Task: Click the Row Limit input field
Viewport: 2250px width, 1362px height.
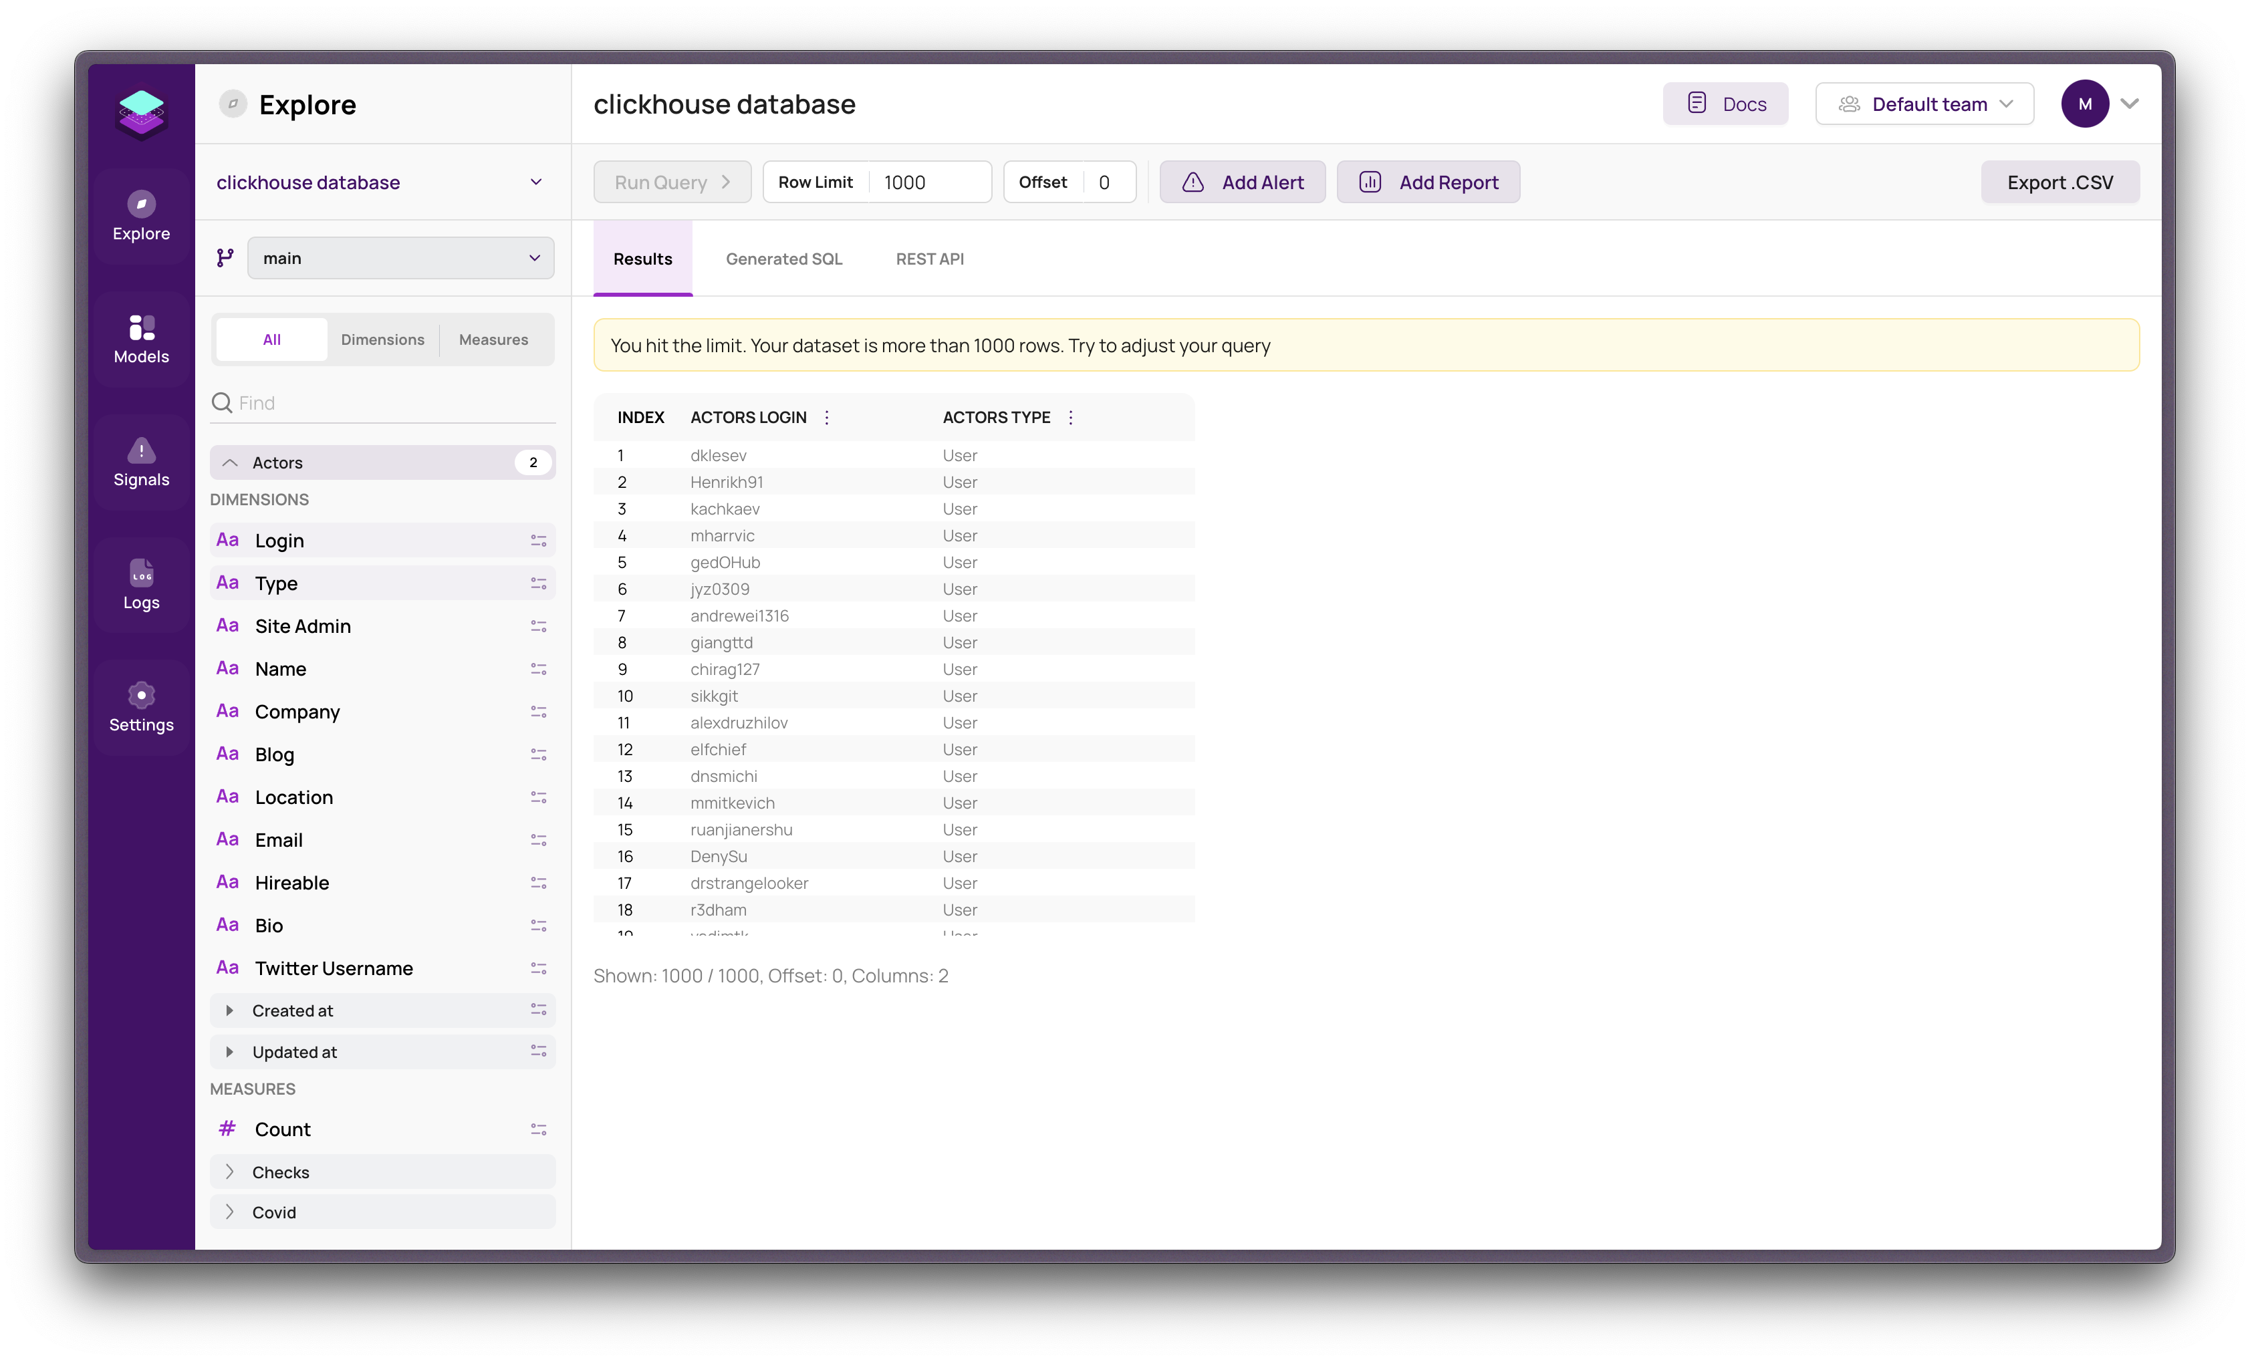Action: click(930, 182)
